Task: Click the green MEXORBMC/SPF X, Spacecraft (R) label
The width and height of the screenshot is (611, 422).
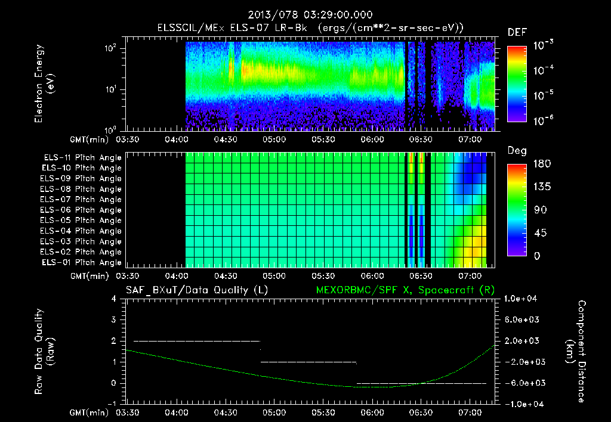Action: (405, 290)
